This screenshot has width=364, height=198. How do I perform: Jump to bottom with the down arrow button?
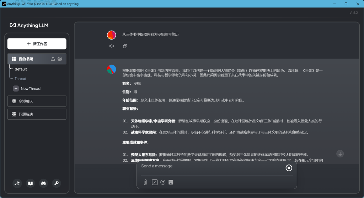click(340, 154)
